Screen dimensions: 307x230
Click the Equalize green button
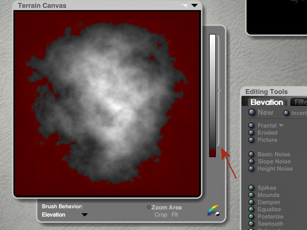251,209
